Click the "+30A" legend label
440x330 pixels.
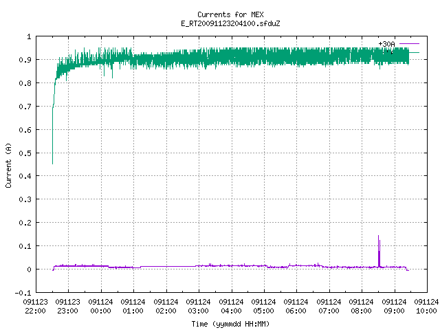(386, 44)
